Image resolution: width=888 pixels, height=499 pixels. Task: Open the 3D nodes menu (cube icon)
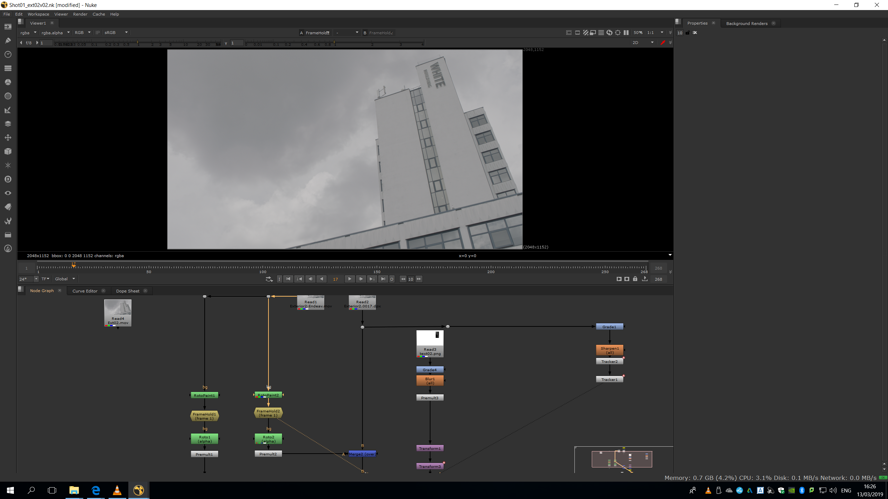pyautogui.click(x=8, y=151)
